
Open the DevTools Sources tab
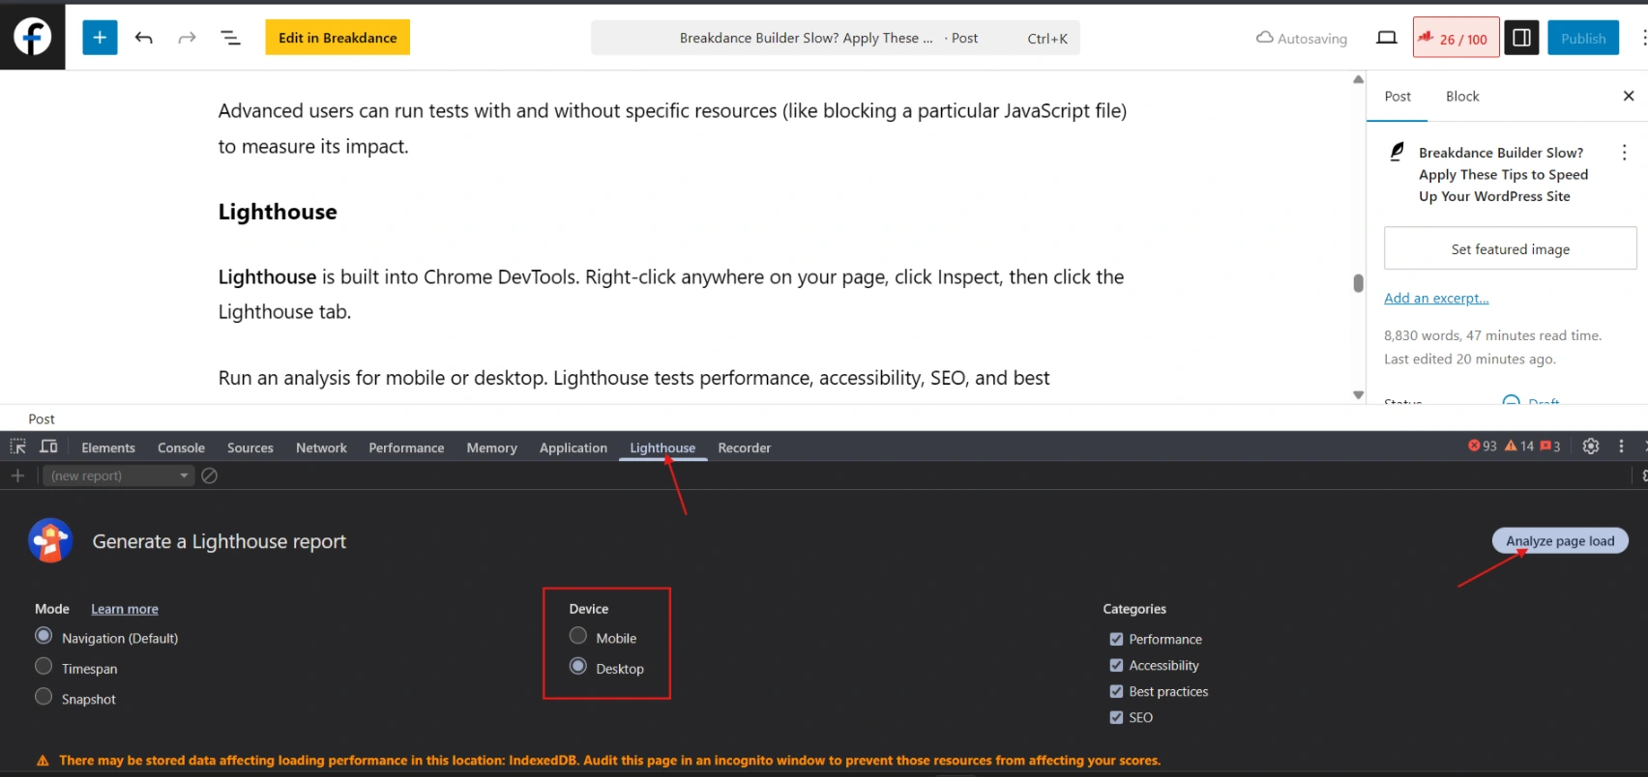click(250, 447)
